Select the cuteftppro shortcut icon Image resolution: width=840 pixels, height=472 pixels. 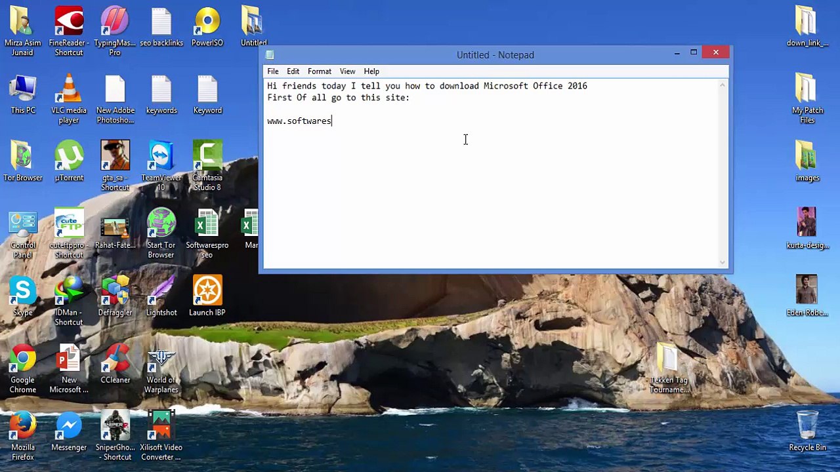(69, 234)
